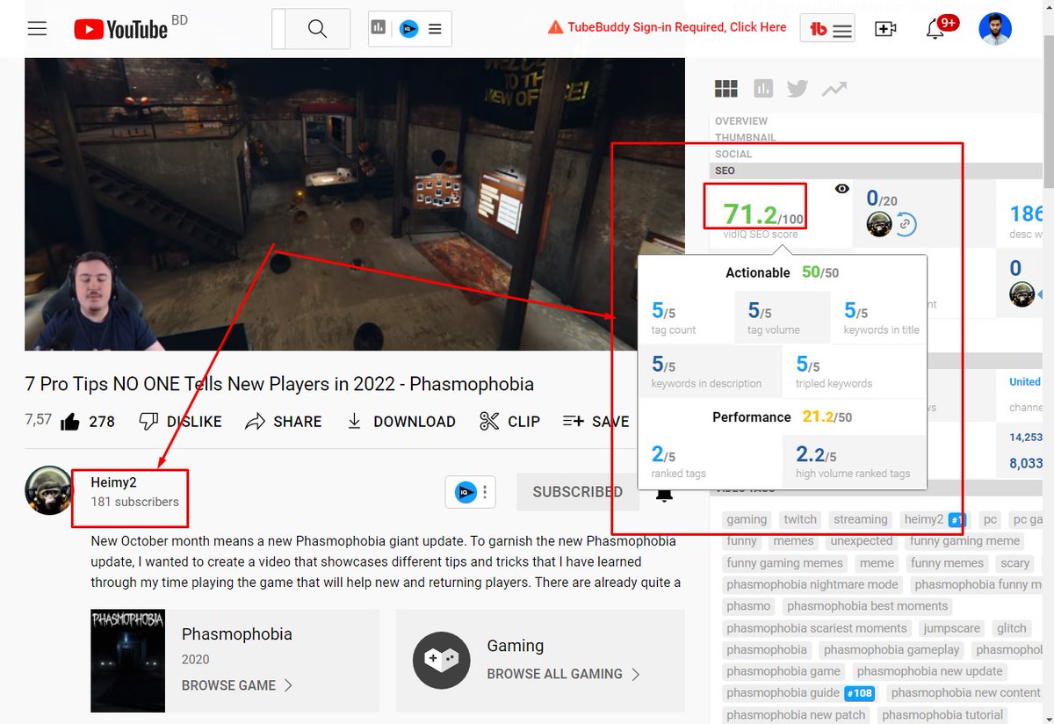Click the 'phasmophobia nightmare mode' tag

[812, 584]
